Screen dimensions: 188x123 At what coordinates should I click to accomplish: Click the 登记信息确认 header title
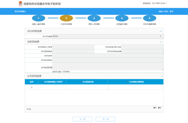20,11
